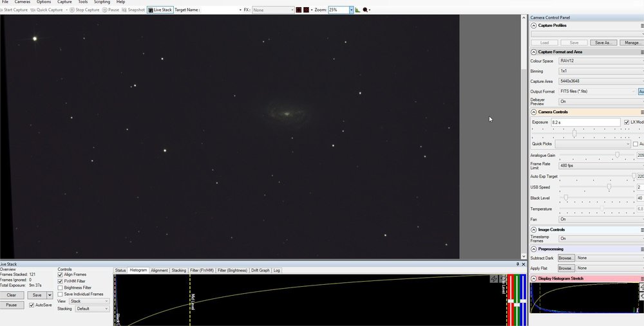Click the second dark-red crosshair overlay icon

[x=306, y=10]
